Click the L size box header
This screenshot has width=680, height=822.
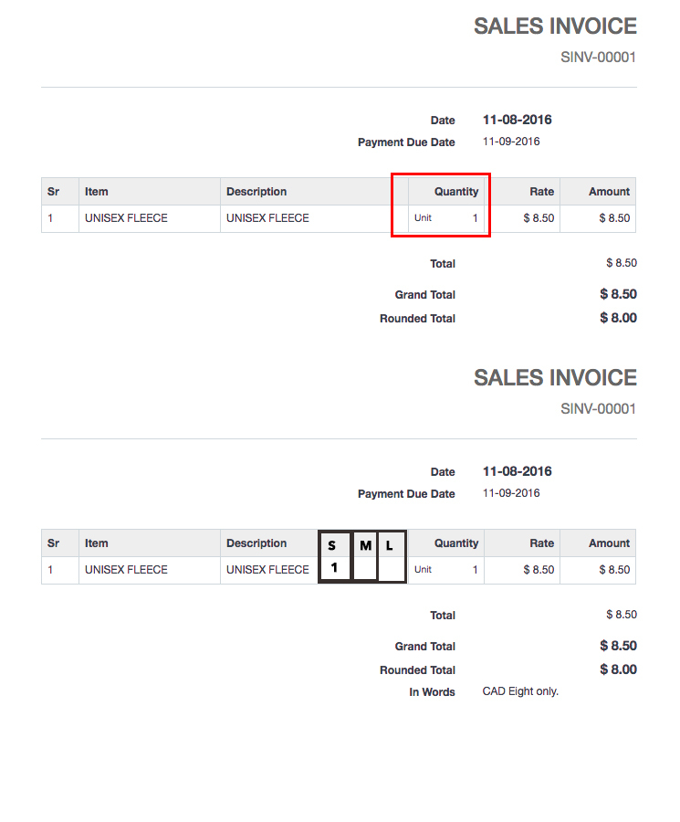pyautogui.click(x=391, y=545)
